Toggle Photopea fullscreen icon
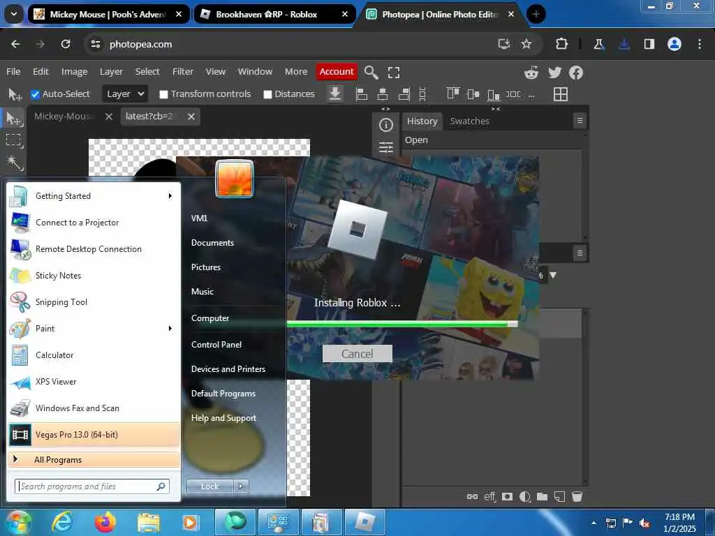Image resolution: width=715 pixels, height=536 pixels. 394,72
